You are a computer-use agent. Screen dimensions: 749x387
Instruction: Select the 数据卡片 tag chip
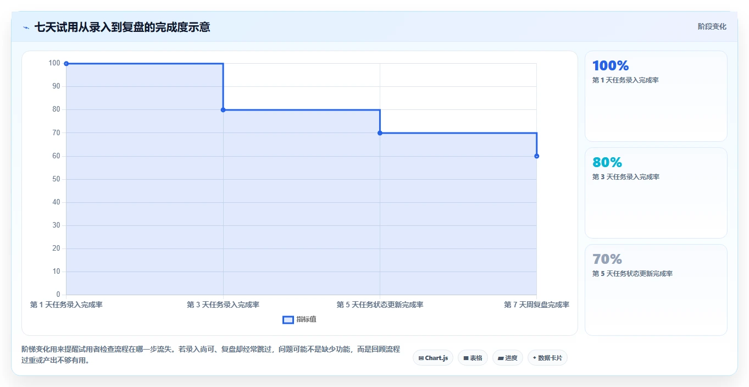[x=547, y=358]
